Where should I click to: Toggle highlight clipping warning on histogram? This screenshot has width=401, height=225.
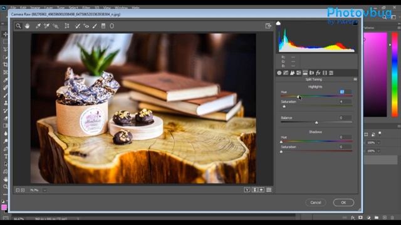click(x=355, y=23)
